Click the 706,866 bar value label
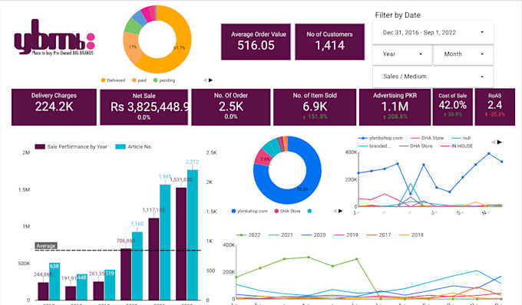Screen dimensions: 522x305 coord(125,241)
